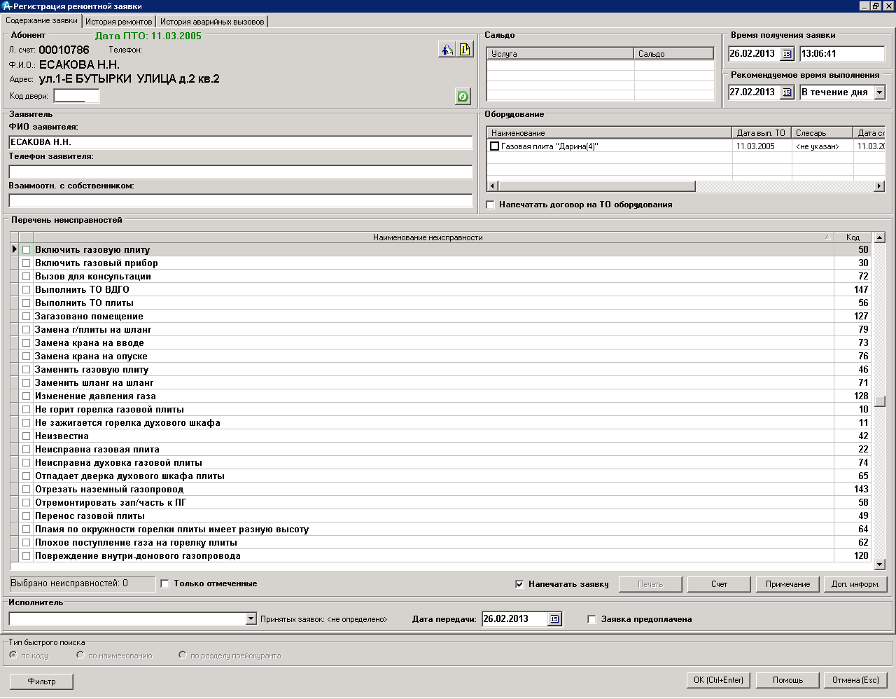This screenshot has width=896, height=699.
Task: Tick 'Заявка предоплачена' checkbox
Action: tap(592, 619)
